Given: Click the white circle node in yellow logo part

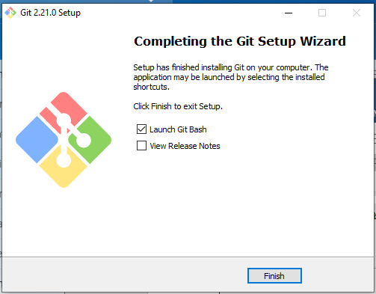Looking at the screenshot, I should tap(64, 161).
